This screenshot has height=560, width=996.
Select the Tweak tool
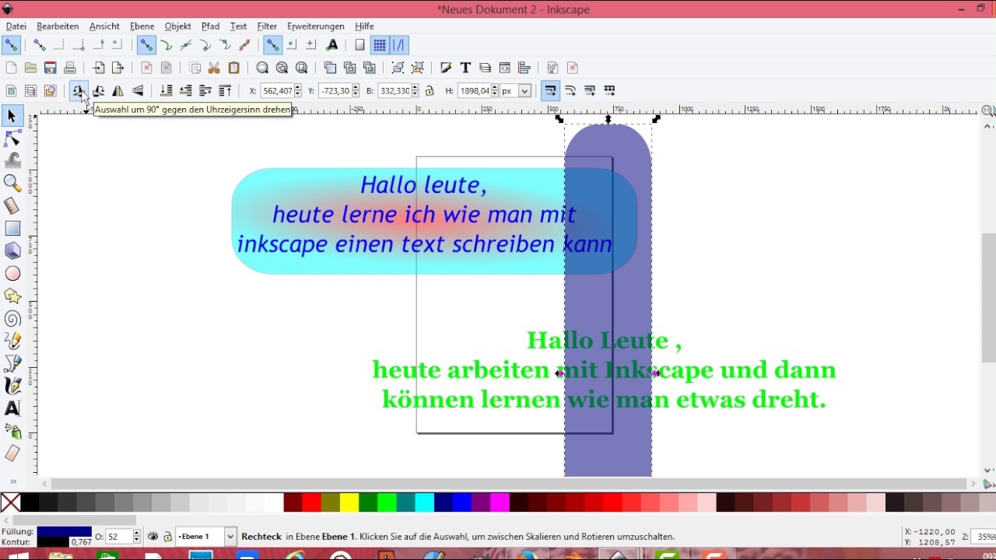click(12, 160)
